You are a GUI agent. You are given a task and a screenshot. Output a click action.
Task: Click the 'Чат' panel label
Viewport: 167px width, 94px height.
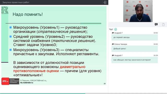pos(111,29)
